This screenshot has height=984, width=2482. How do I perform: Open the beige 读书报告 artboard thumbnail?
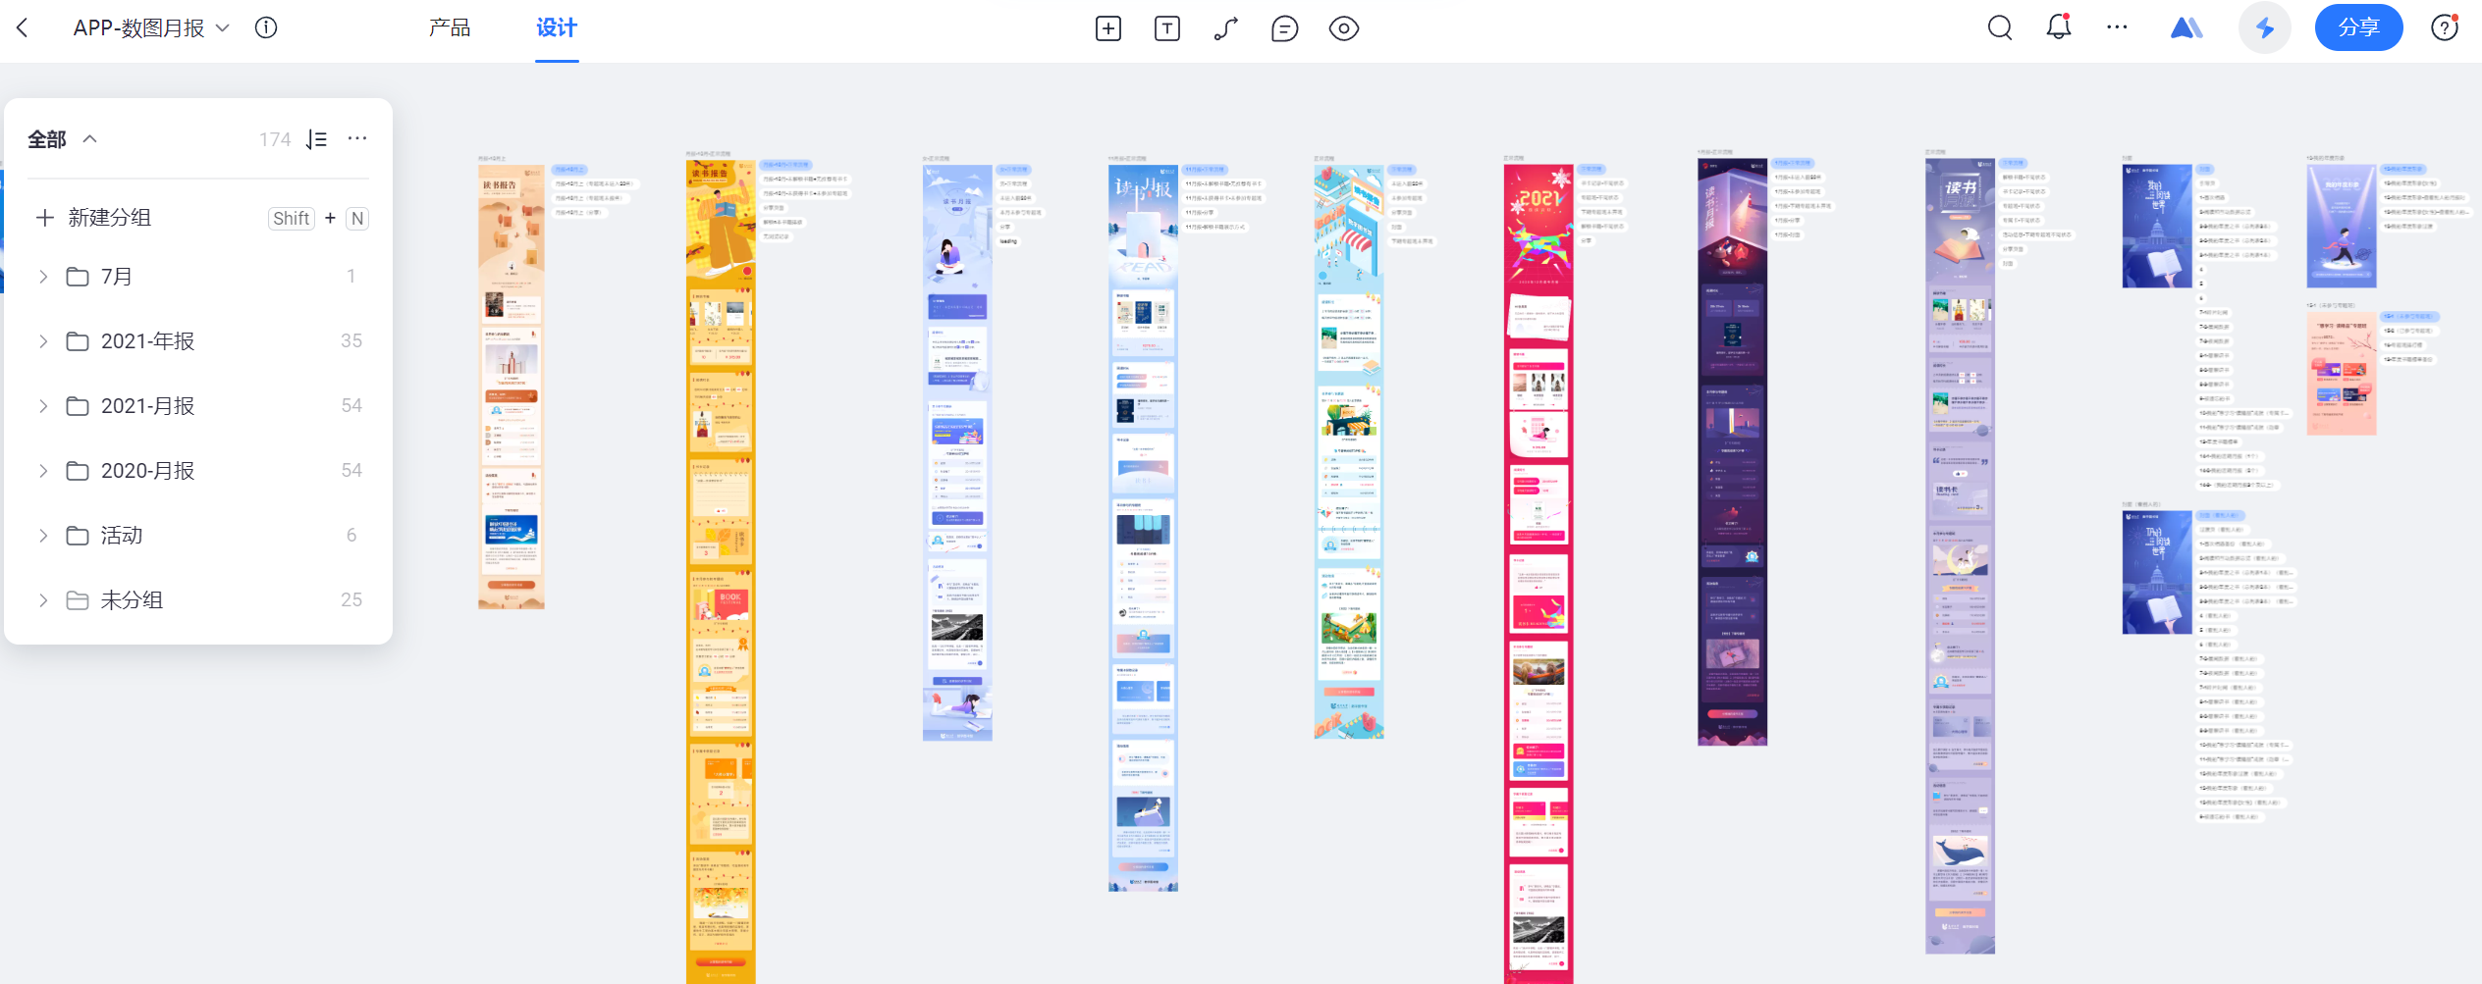click(x=511, y=387)
